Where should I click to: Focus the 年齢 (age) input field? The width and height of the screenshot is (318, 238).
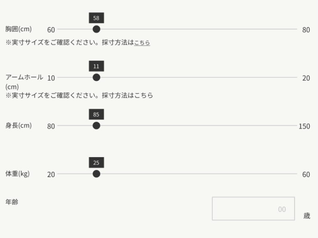pyautogui.click(x=253, y=208)
